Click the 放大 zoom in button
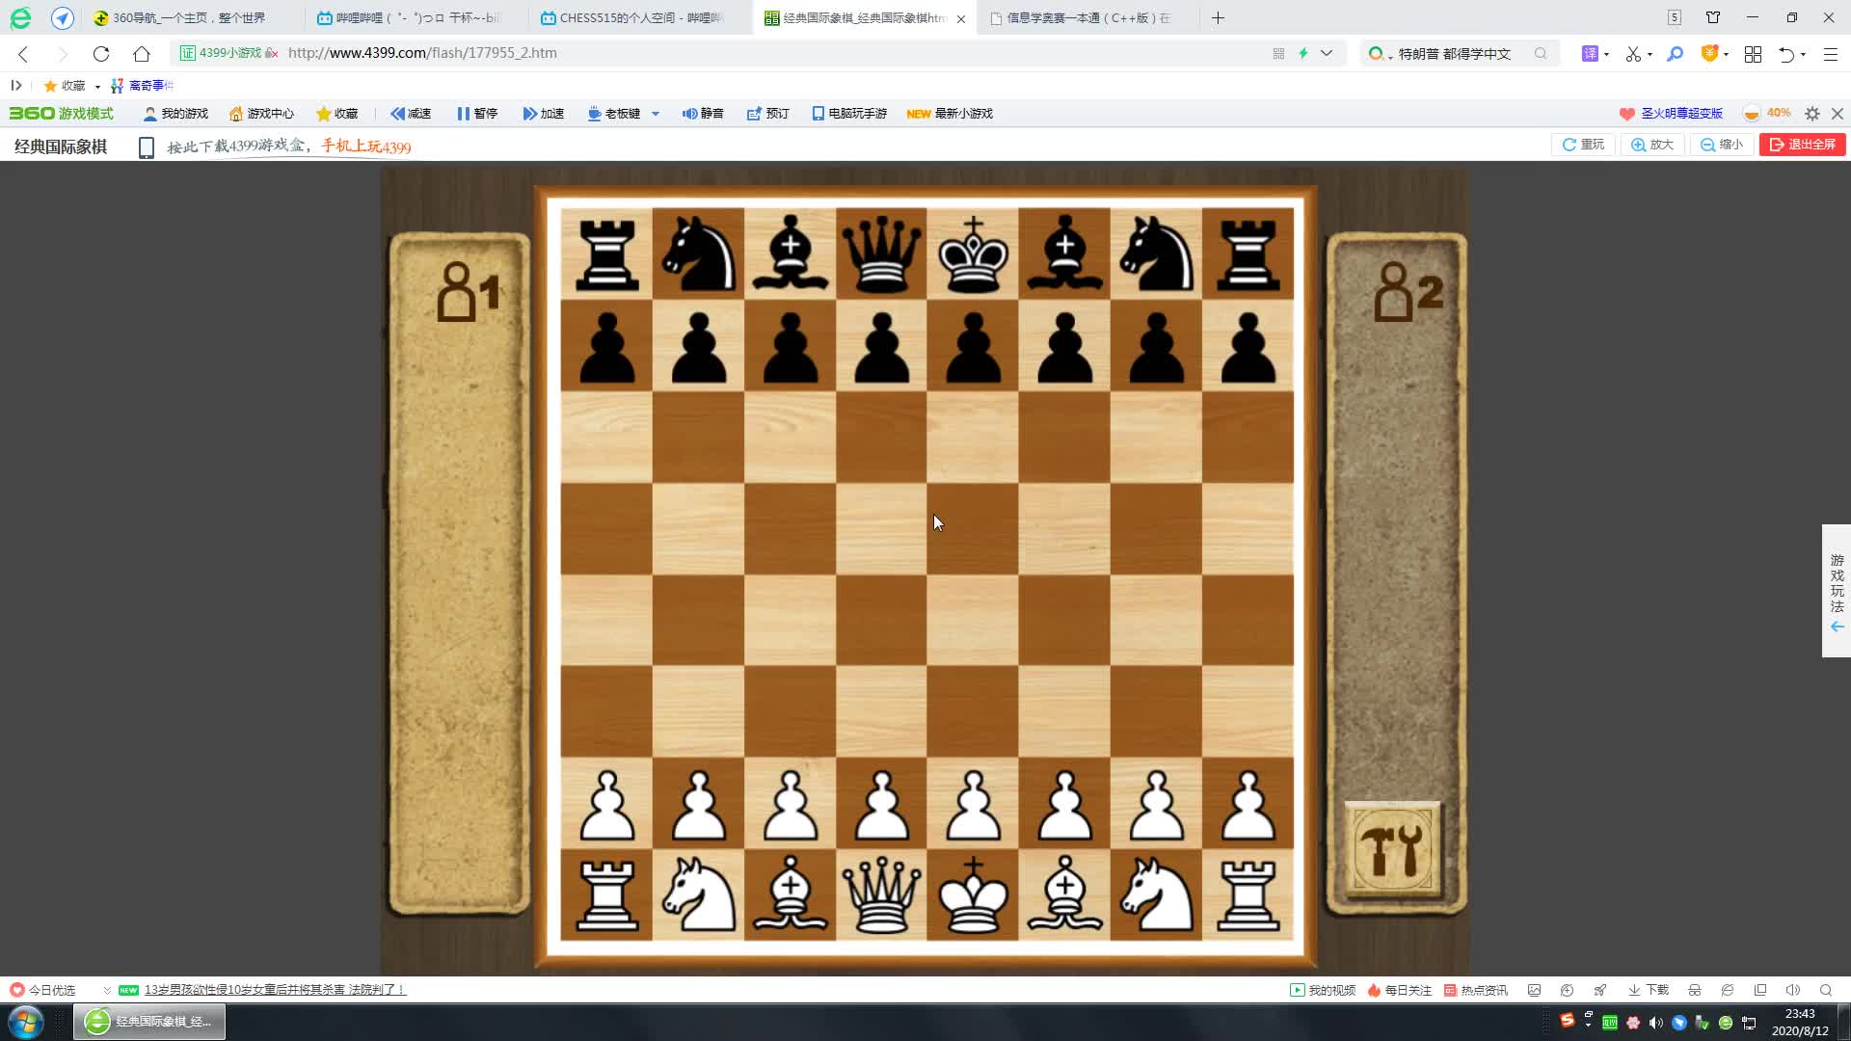The height and width of the screenshot is (1041, 1851). pos(1652,145)
